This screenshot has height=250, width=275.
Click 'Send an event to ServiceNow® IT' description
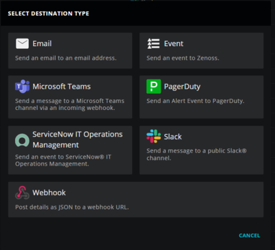click(63, 161)
